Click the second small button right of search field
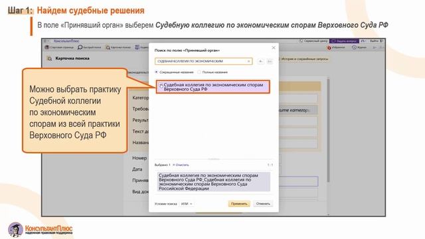Image resolution: width=425 pixels, height=239 pixels. (270, 61)
